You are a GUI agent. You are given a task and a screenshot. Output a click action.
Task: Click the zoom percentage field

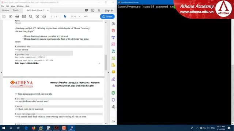[74, 16]
